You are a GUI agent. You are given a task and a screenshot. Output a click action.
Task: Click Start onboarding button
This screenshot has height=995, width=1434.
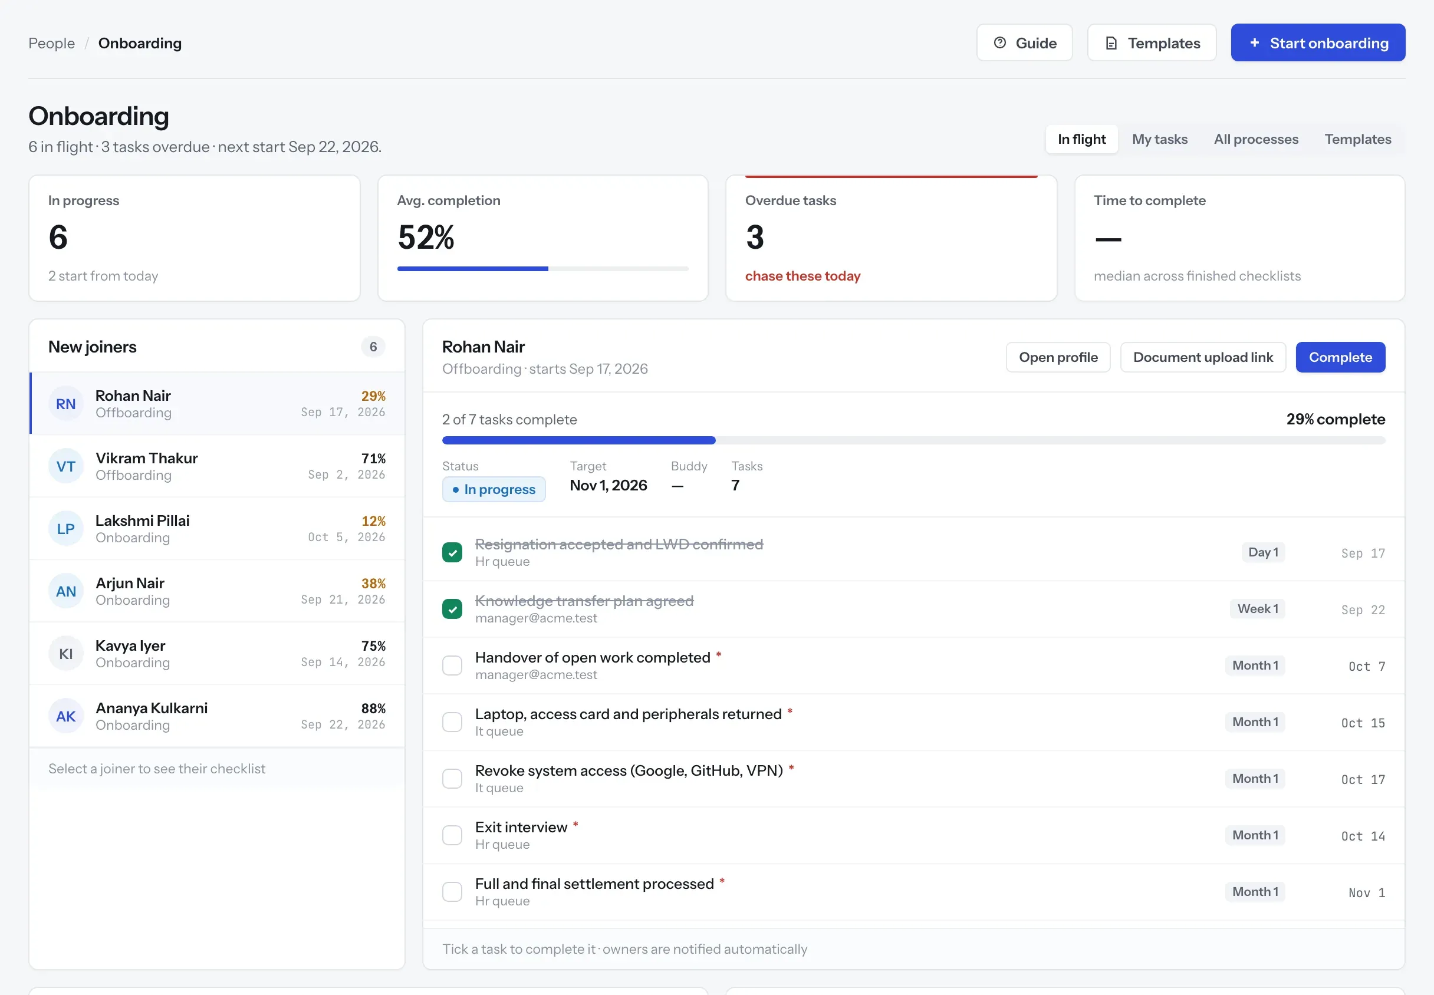pyautogui.click(x=1318, y=42)
